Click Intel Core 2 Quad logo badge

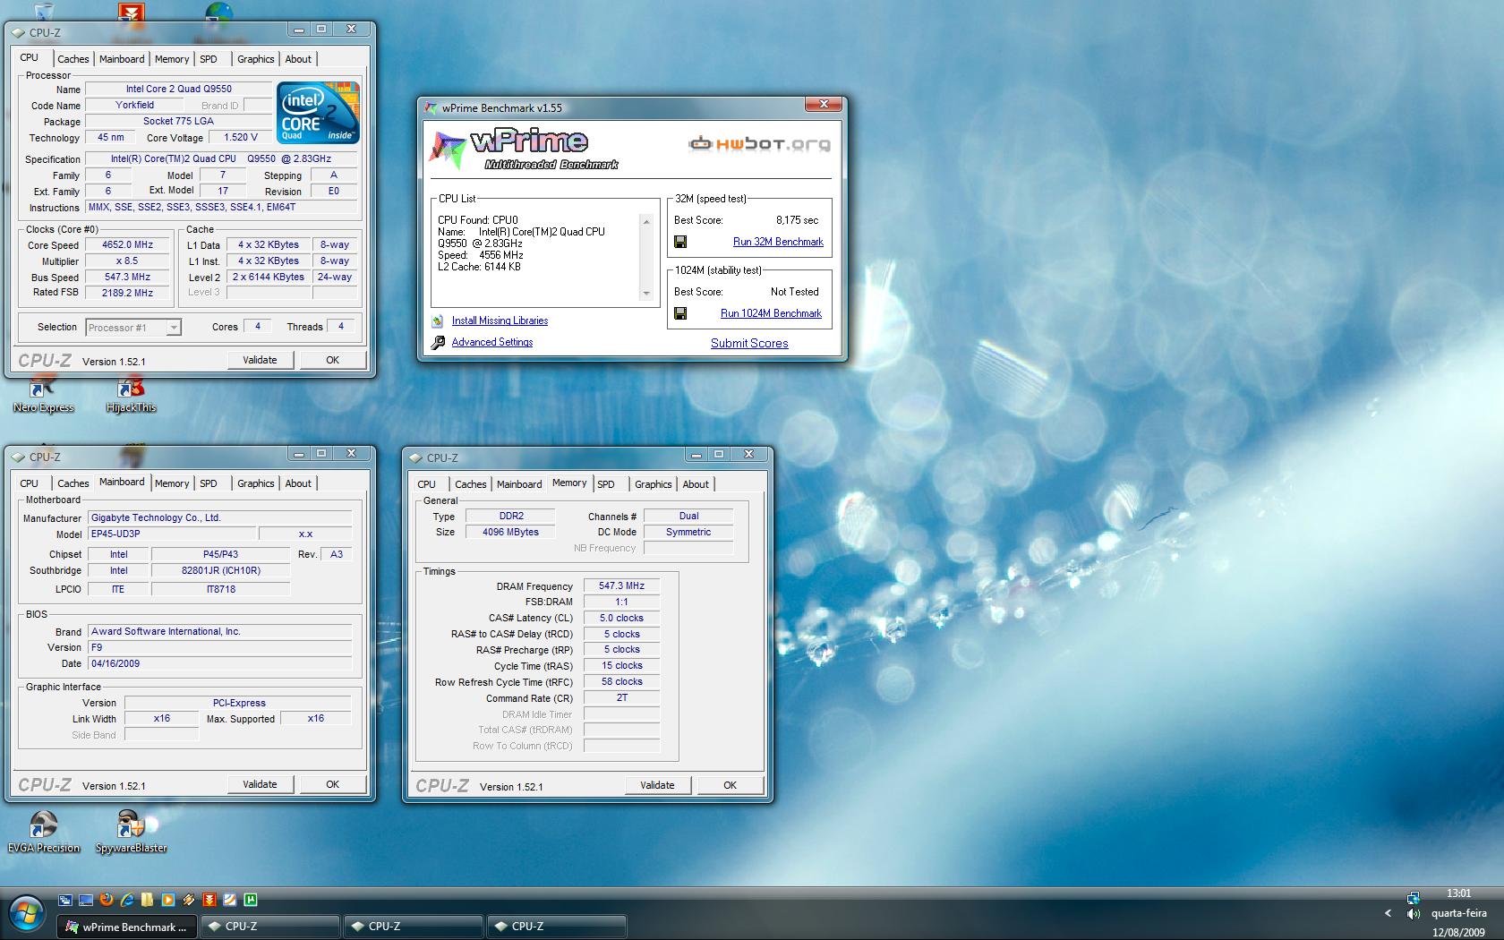coord(318,112)
